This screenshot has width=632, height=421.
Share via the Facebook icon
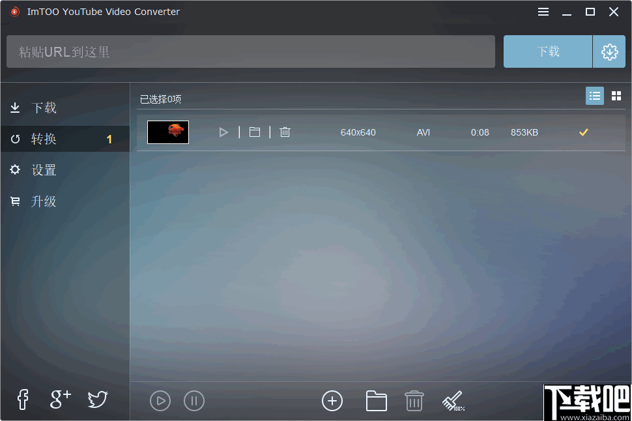click(x=22, y=399)
